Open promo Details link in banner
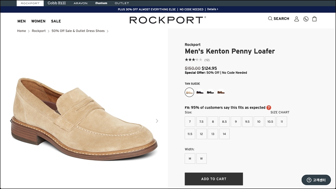Image resolution: width=336 pixels, height=189 pixels. (x=213, y=9)
